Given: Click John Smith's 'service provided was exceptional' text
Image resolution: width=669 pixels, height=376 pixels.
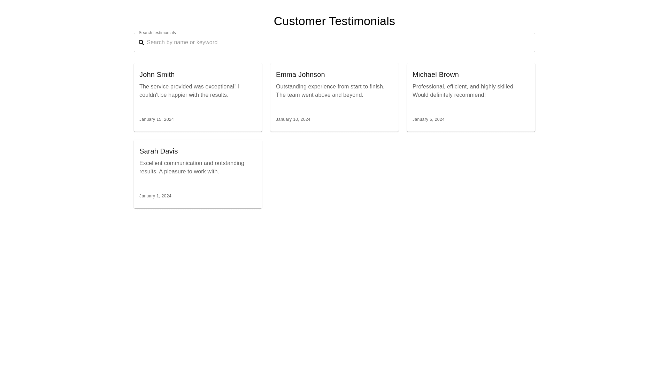Looking at the screenshot, I should [x=189, y=91].
